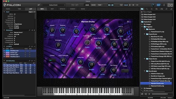The image size is (176, 99).
Task: Open the modulators browser tab
Action: [x=171, y=9]
